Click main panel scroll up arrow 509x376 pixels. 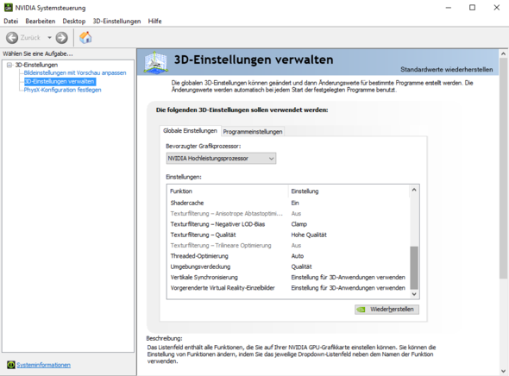[x=504, y=53]
